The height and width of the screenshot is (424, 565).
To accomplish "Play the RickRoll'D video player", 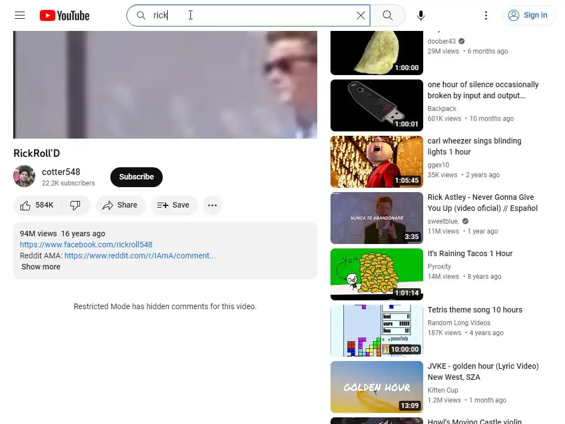I will (165, 84).
